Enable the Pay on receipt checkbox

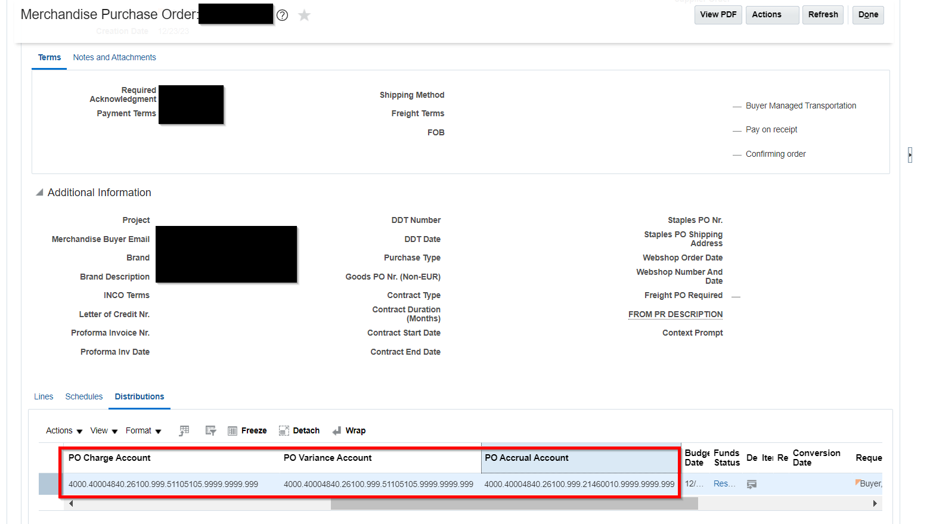tap(737, 129)
